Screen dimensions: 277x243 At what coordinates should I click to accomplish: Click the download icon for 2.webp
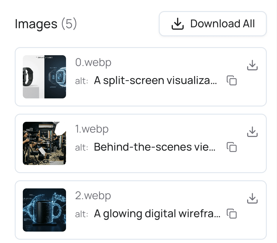(252, 199)
